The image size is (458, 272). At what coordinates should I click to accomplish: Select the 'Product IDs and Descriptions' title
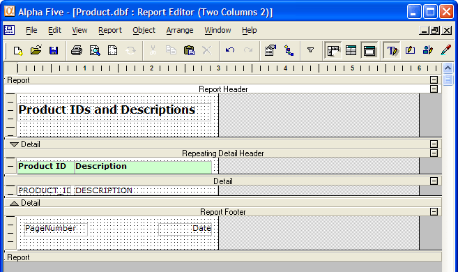pos(114,112)
